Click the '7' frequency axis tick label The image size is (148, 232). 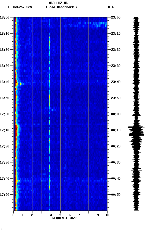pos(79,215)
